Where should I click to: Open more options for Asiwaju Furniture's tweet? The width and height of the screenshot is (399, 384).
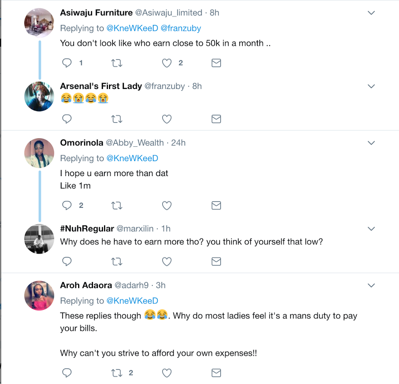[371, 13]
